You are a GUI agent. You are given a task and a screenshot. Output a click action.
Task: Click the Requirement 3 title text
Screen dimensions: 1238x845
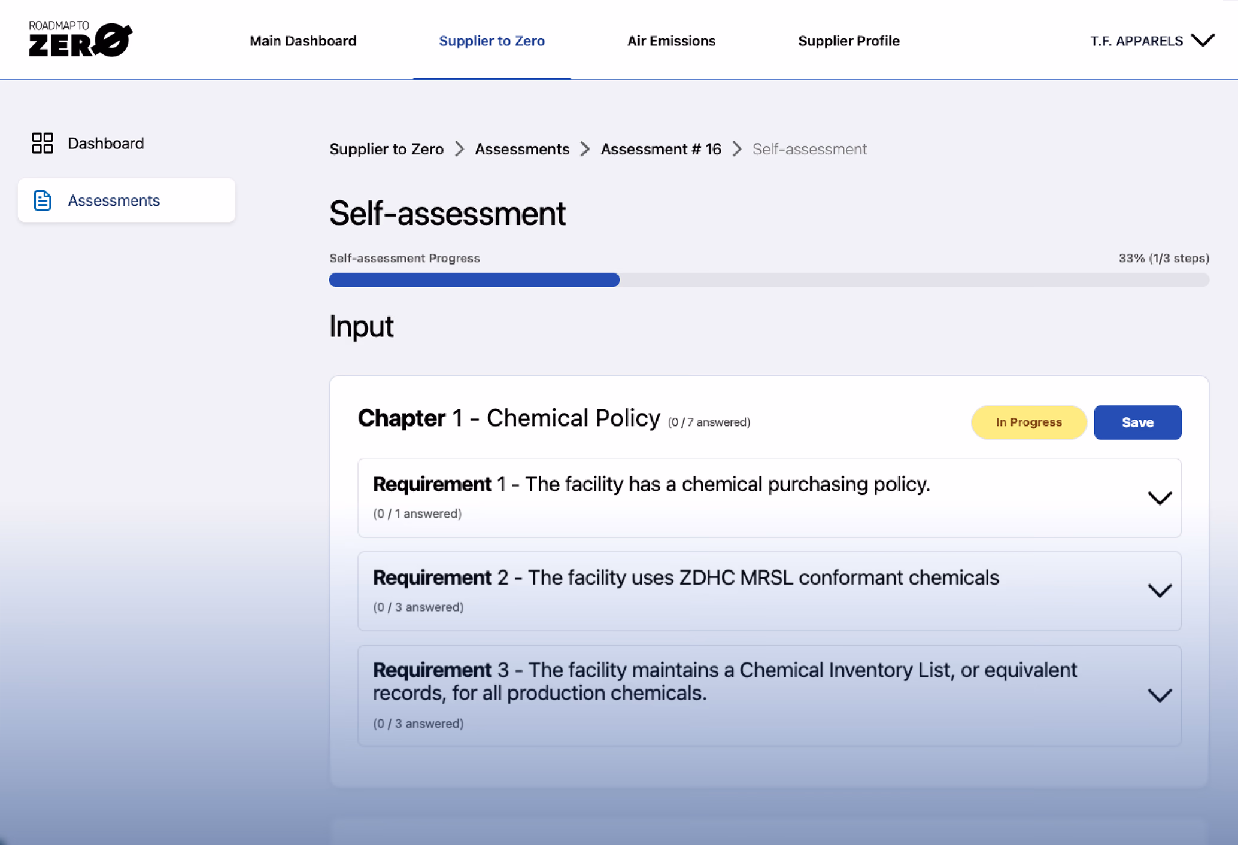click(x=725, y=682)
